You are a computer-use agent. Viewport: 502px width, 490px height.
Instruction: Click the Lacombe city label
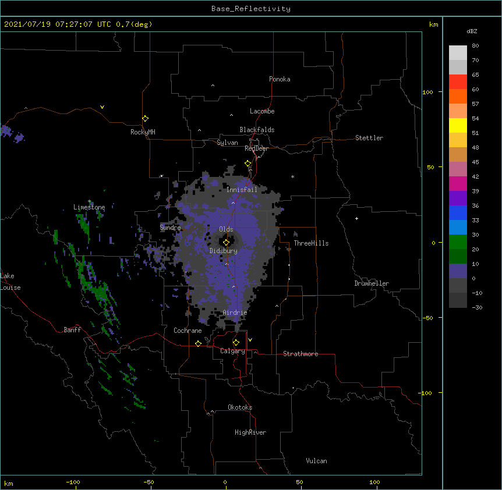pyautogui.click(x=262, y=111)
